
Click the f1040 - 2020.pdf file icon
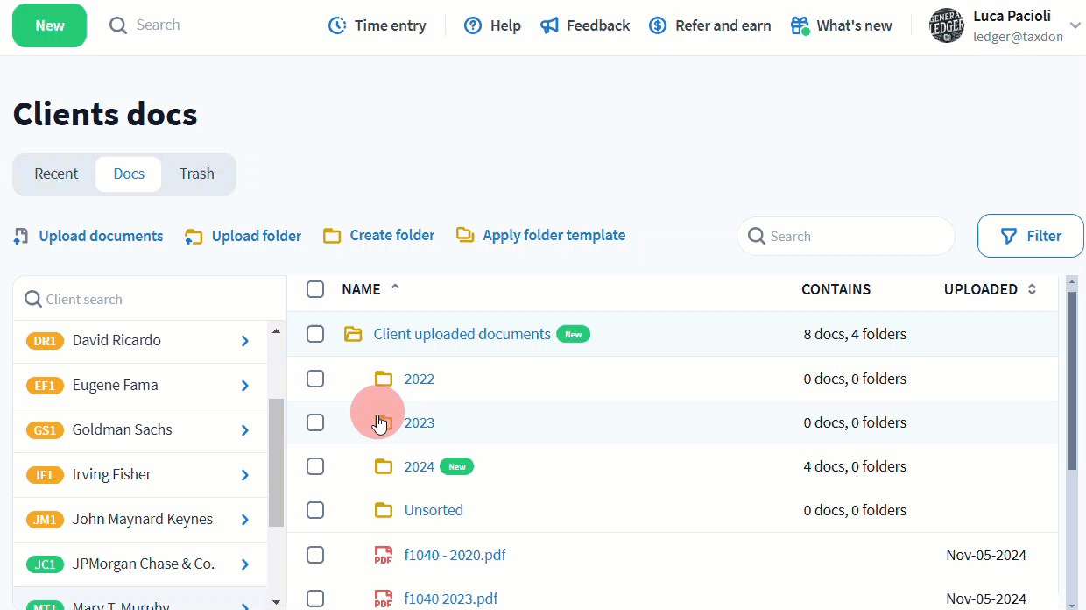[x=383, y=555]
